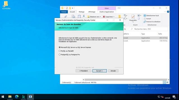Screen dimensions: 179x100
Task: Open Kaspersky app from the taskbar
Action: [23, 97]
